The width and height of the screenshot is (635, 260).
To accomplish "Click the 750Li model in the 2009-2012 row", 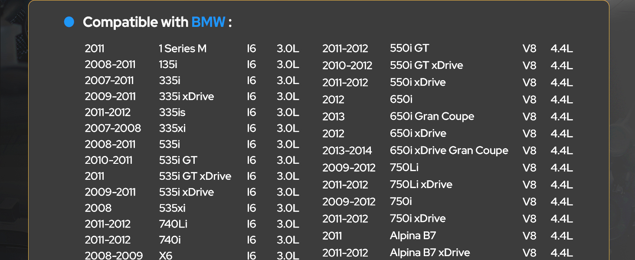I will 404,167.
